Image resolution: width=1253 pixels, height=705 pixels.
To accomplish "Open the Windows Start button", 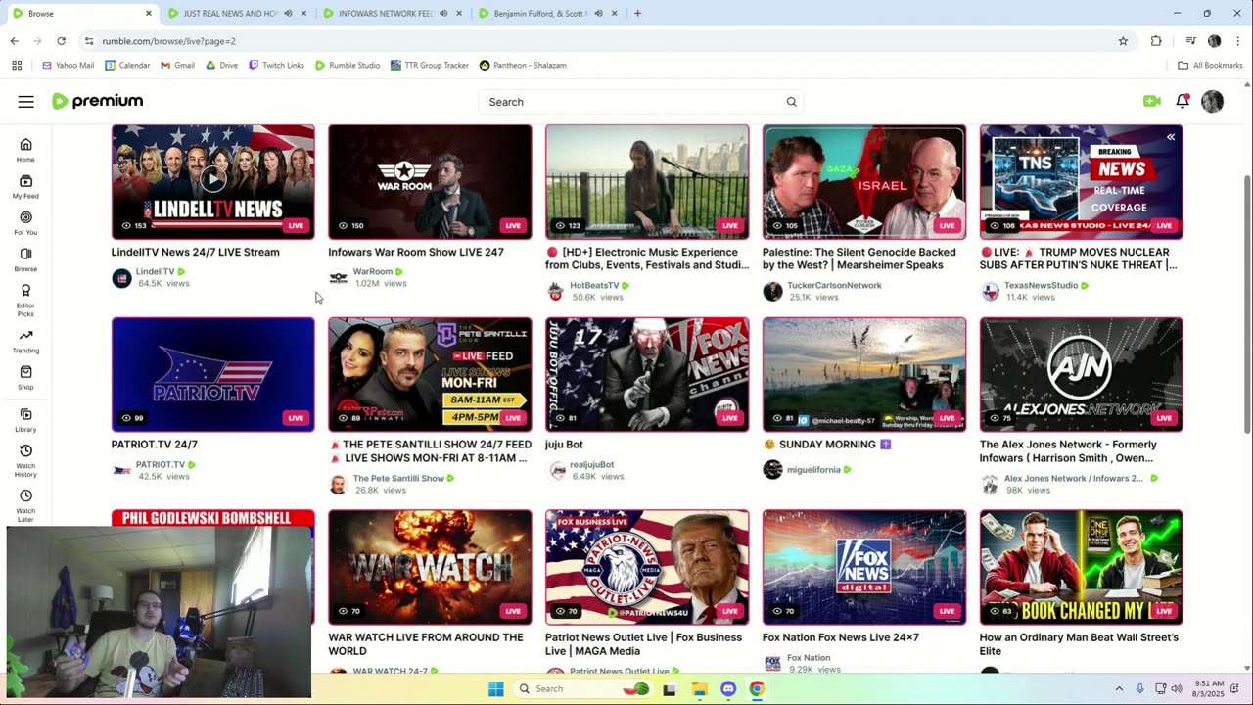I will point(496,689).
